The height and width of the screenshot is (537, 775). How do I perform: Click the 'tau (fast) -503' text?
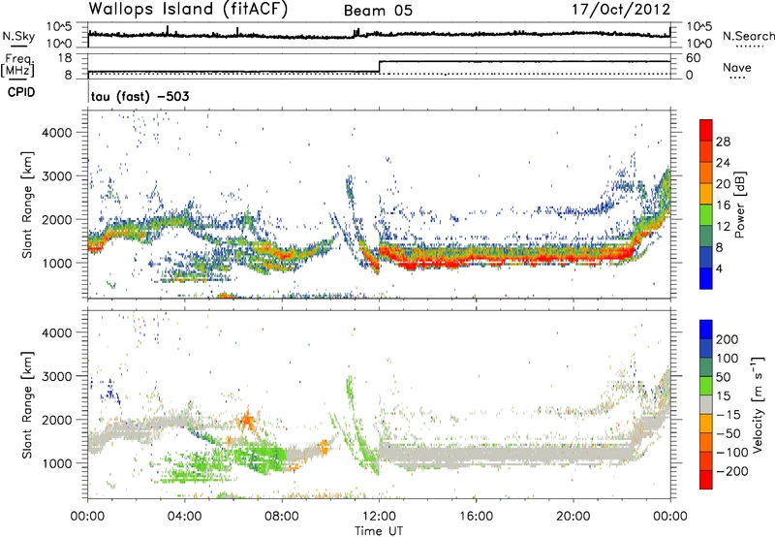tap(139, 96)
